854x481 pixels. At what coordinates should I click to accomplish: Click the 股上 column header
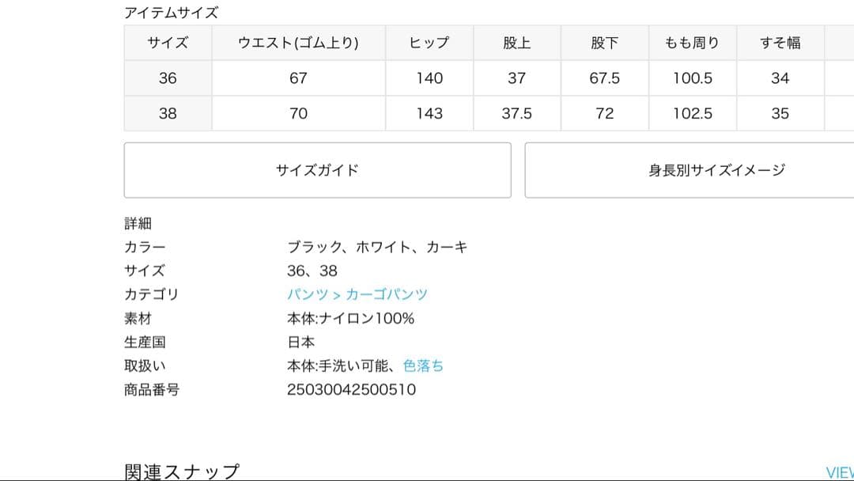pyautogui.click(x=516, y=43)
